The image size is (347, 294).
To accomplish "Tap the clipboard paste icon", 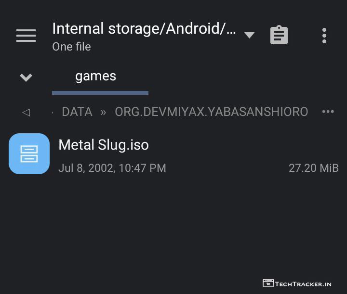I will [279, 36].
